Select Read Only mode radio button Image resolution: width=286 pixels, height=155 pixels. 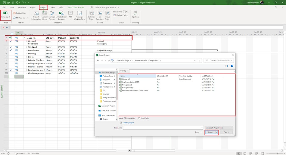click(139, 118)
